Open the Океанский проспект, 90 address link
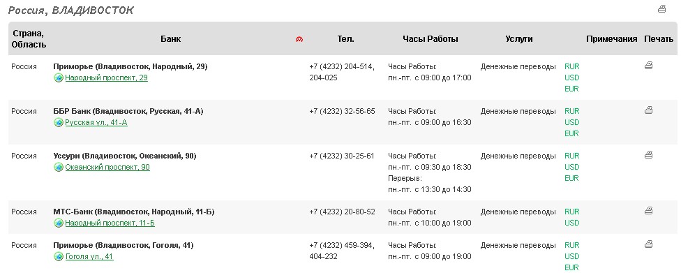This screenshot has width=681, height=273. (107, 168)
